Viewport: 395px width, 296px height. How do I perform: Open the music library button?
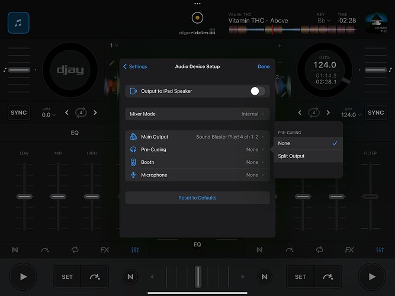click(x=18, y=23)
